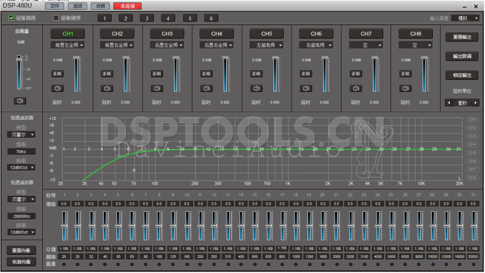This screenshot has height=273, width=485.
Task: Click the CH1 延时 0.000 delay field
Action: click(76, 102)
